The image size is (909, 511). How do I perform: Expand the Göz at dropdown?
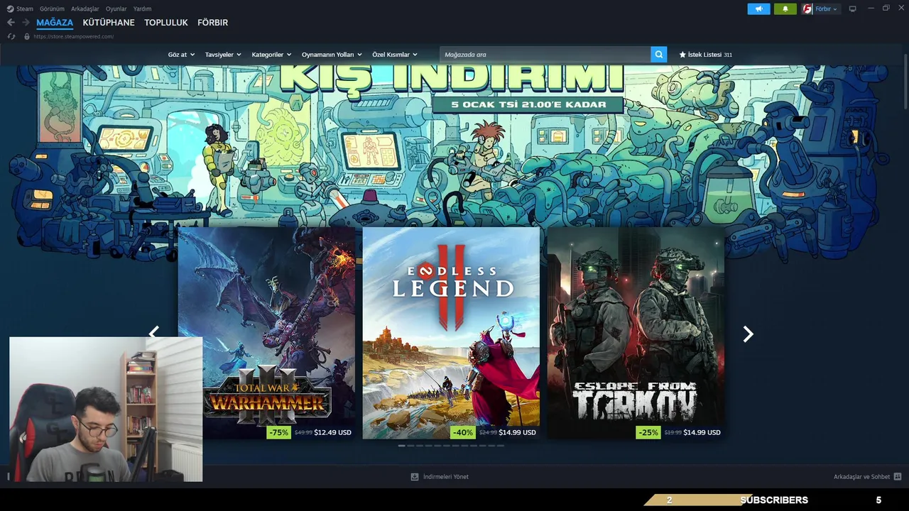click(x=181, y=55)
